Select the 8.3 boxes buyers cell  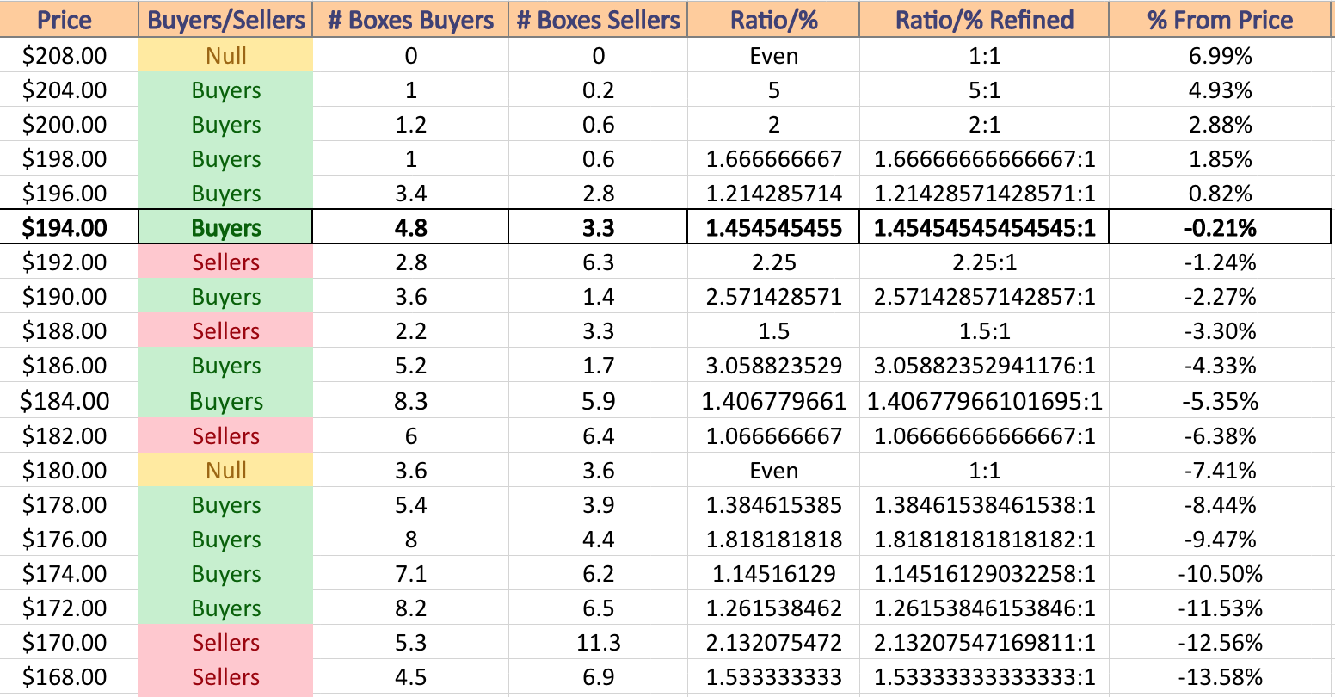[410, 401]
